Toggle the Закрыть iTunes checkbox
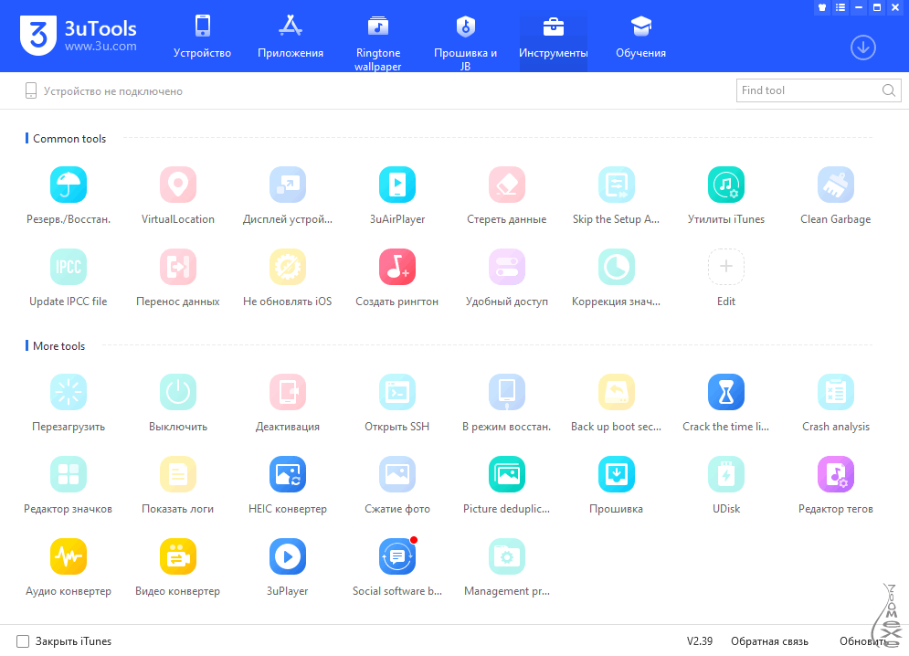This screenshot has height=656, width=909. click(x=23, y=640)
